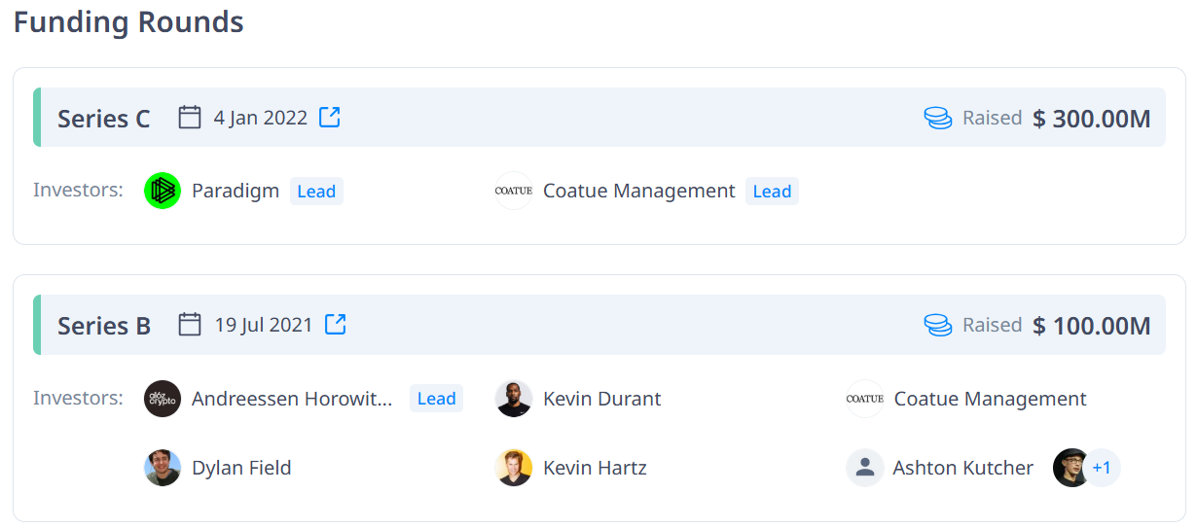Open the Series B external link icon
Screen dimensions: 1197x529
tap(336, 325)
